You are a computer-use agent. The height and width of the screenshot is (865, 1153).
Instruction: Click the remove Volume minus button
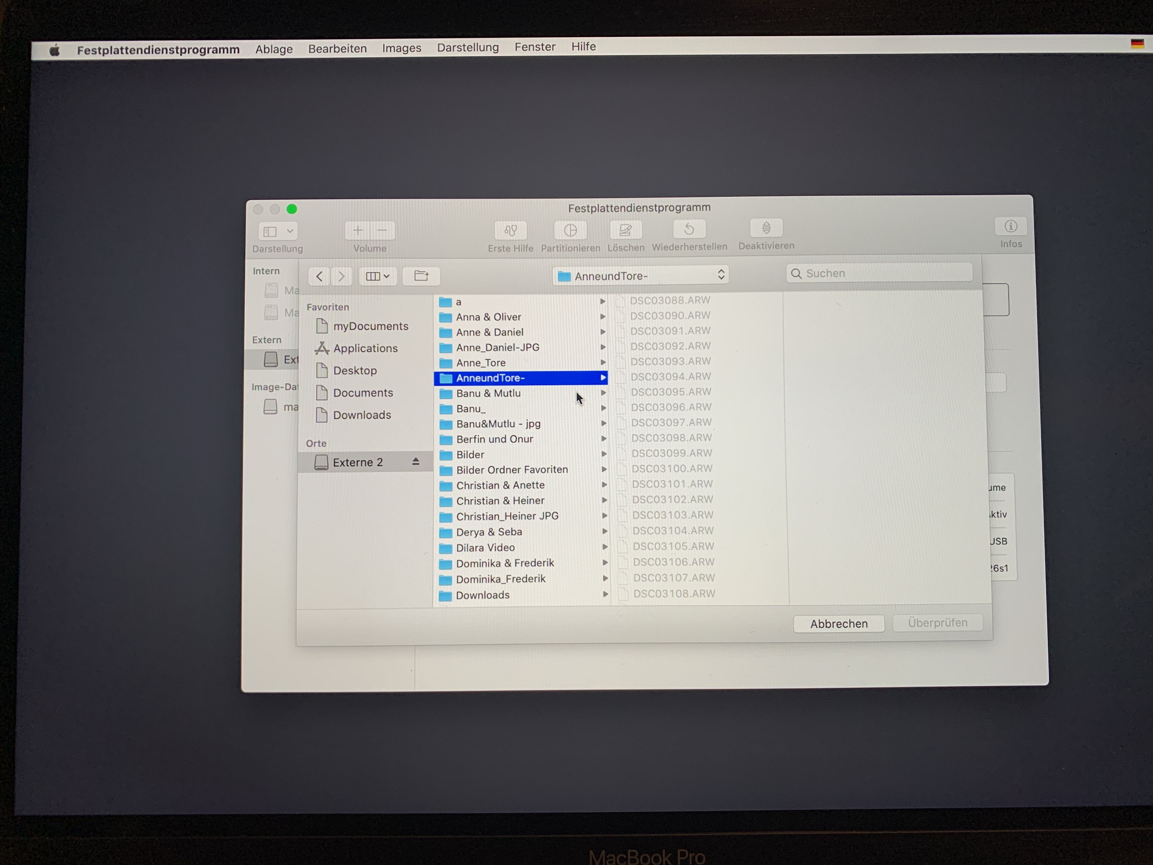(383, 231)
